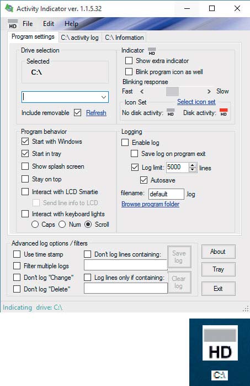Click the Activity Indicator title bar app icon
Image resolution: width=250 pixels, height=386 pixels.
pos(9,8)
